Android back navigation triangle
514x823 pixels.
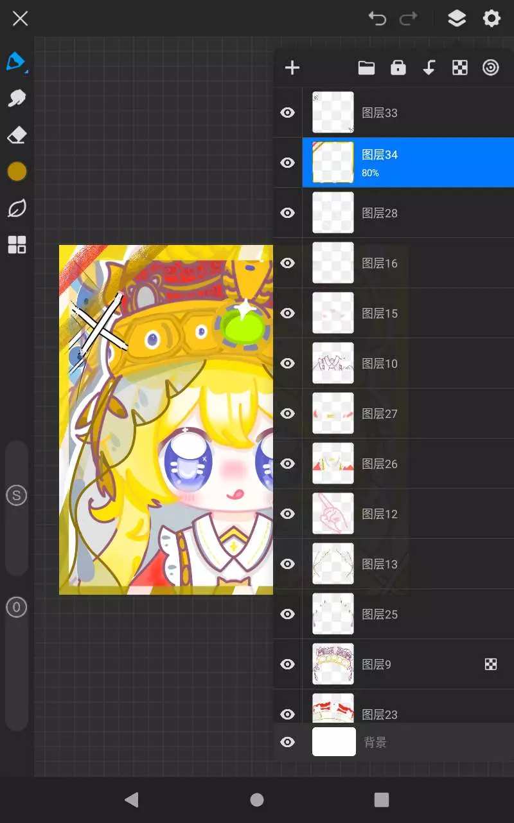pyautogui.click(x=132, y=799)
